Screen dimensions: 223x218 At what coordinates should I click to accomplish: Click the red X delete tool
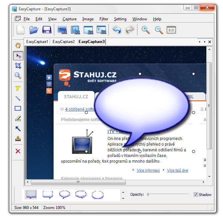18,151
